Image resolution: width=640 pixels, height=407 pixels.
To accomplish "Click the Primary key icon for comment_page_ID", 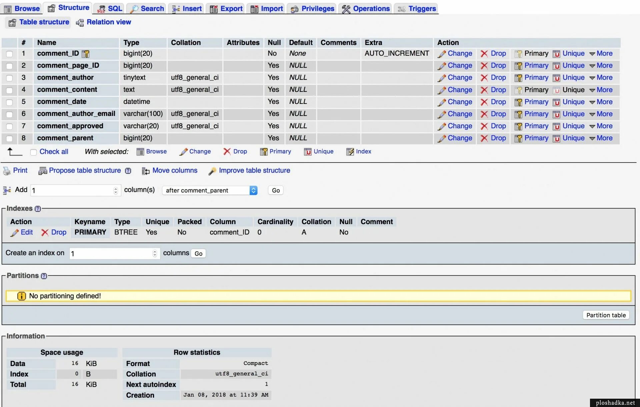I will [518, 66].
